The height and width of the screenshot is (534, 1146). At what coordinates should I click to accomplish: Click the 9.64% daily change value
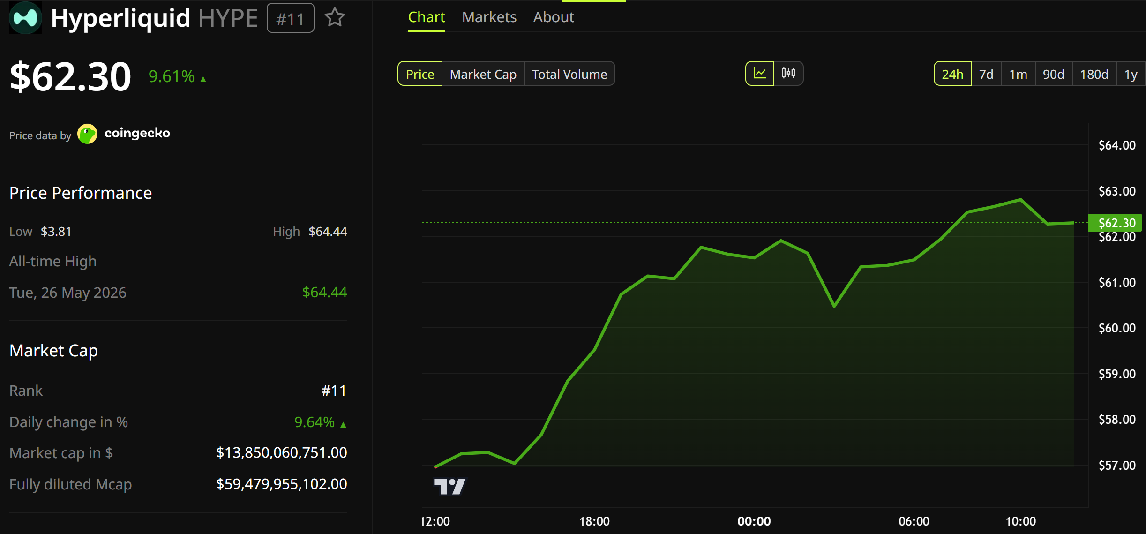tap(315, 422)
